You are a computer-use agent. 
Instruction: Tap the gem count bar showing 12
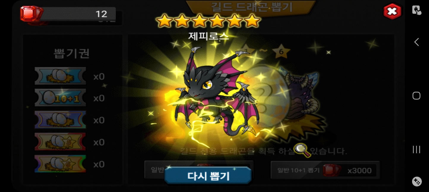(x=78, y=14)
